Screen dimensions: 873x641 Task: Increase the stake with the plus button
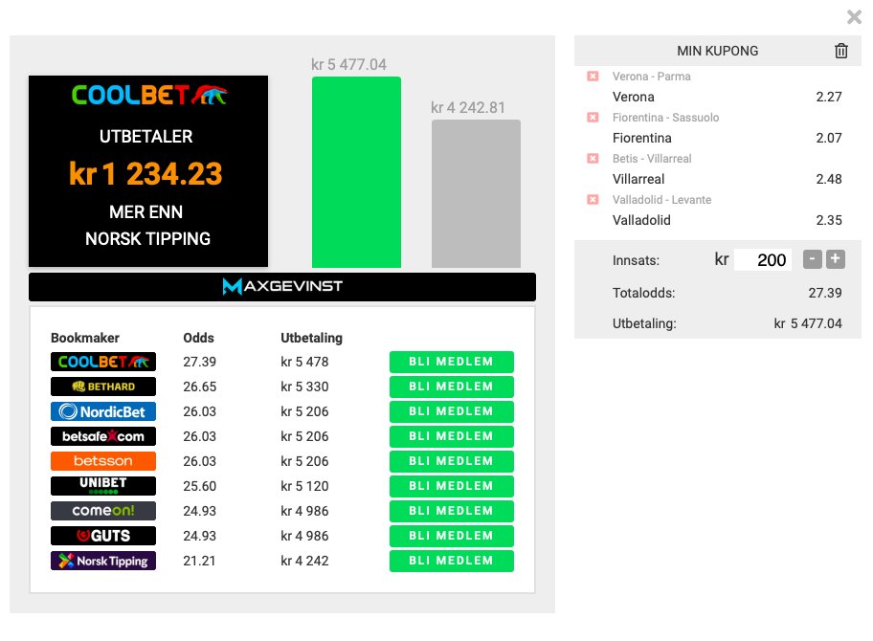pyautogui.click(x=835, y=259)
